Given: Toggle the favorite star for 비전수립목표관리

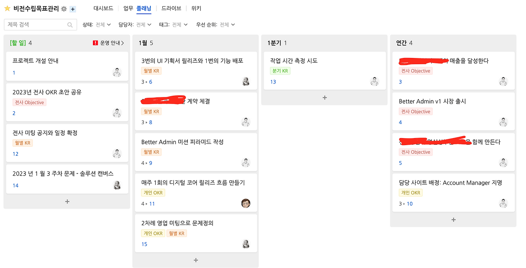Looking at the screenshot, I should 7,9.
